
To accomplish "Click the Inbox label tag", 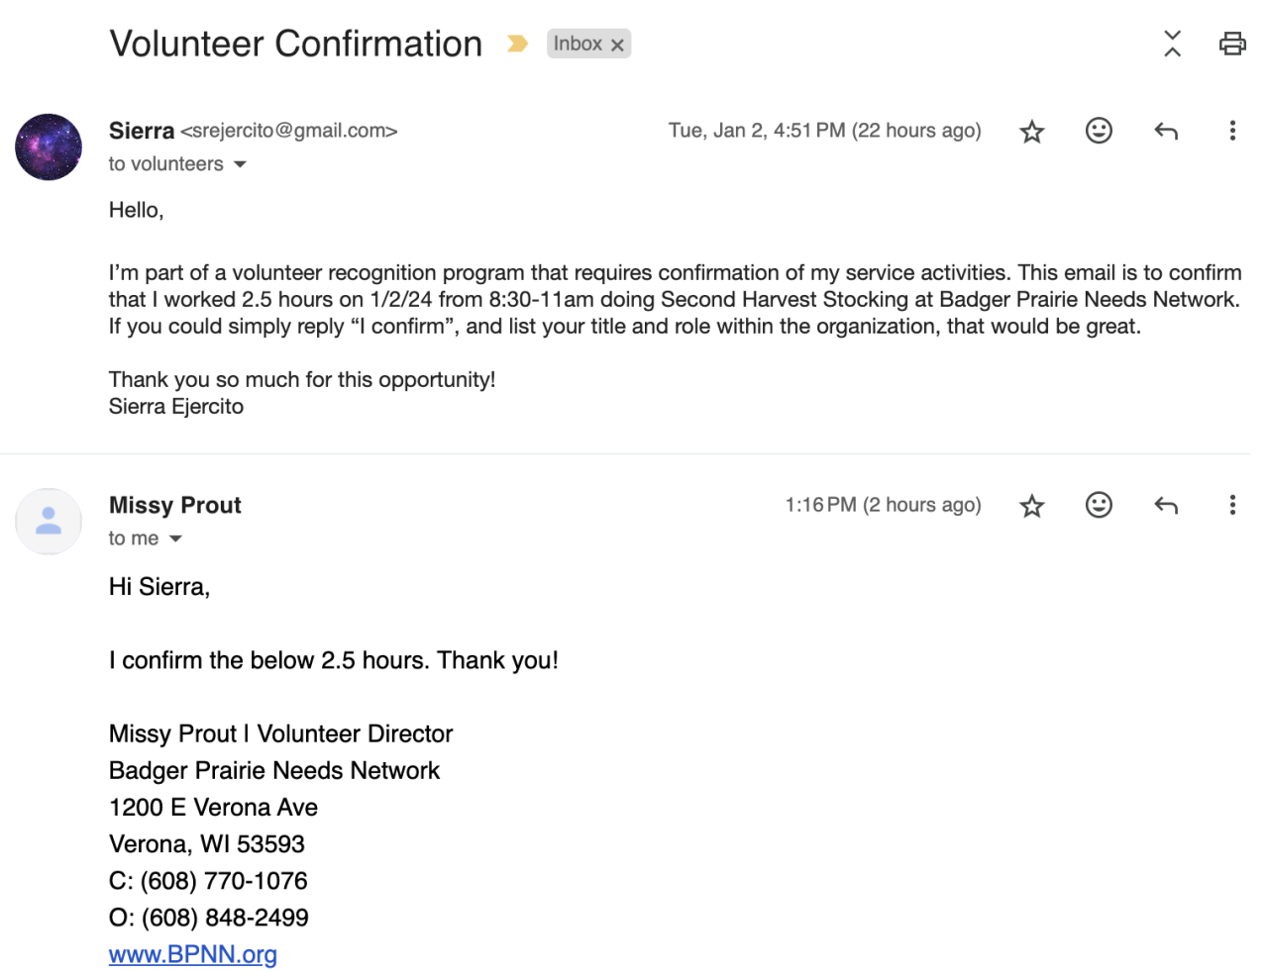I will pos(578,44).
